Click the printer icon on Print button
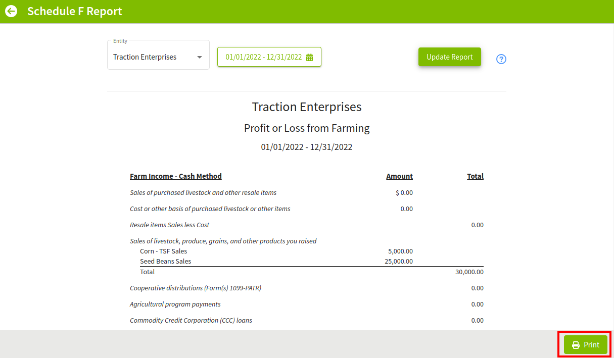The image size is (614, 358). (576, 345)
